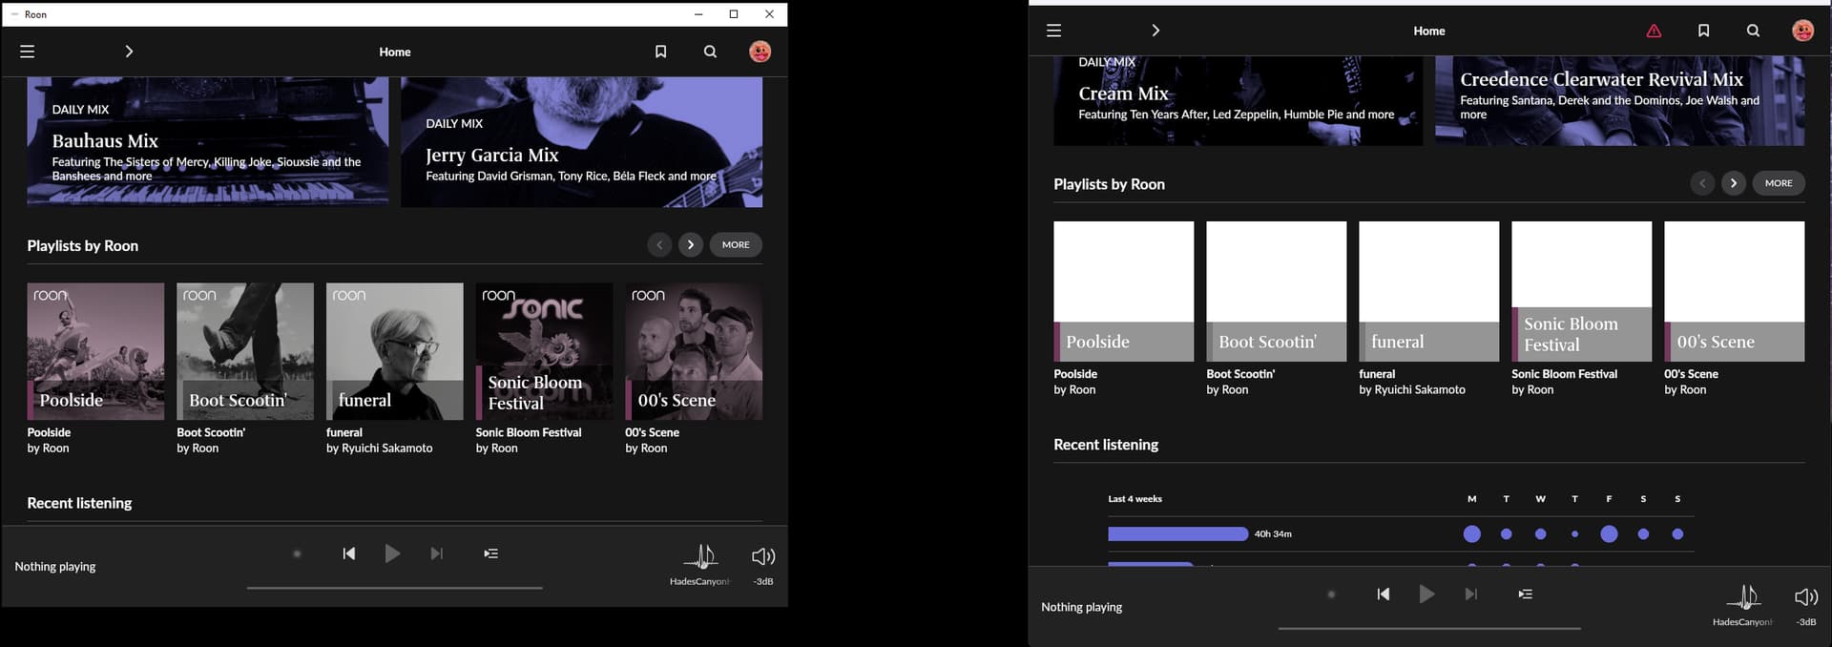This screenshot has height=647, width=1832.
Task: Click seek bar in right window footer
Action: (1429, 628)
